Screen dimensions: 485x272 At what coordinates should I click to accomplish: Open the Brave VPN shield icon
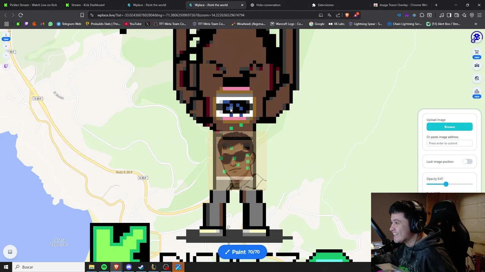click(x=472, y=15)
